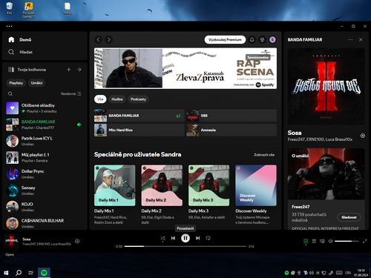Open Windows Start menu
The image size is (371, 278).
pos(6,273)
